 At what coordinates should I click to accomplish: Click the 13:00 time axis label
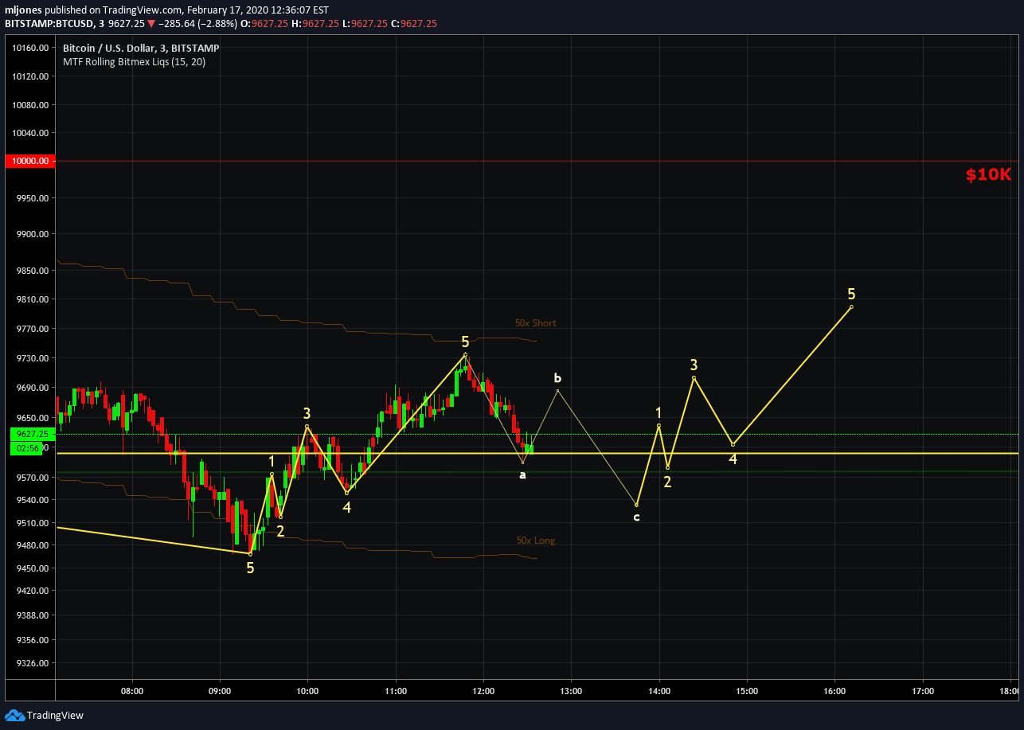571,691
